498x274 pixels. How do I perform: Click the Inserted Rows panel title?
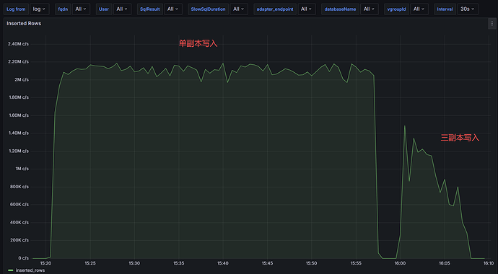tap(24, 24)
